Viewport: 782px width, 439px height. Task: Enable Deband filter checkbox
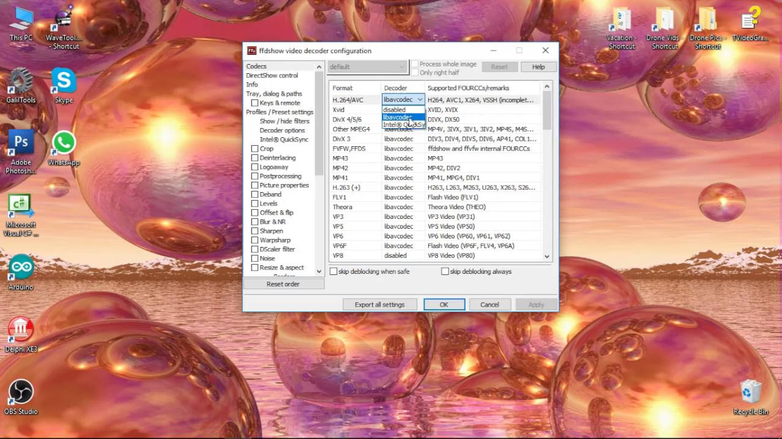pos(255,195)
